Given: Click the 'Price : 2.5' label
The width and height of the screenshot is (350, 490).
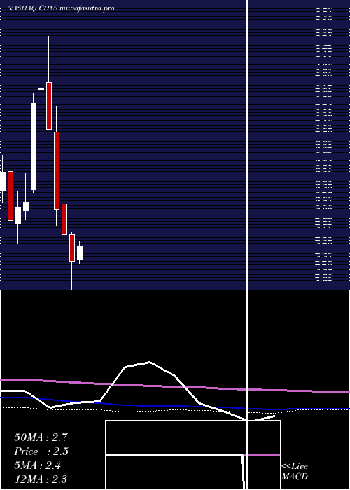Looking at the screenshot, I should (x=41, y=451).
